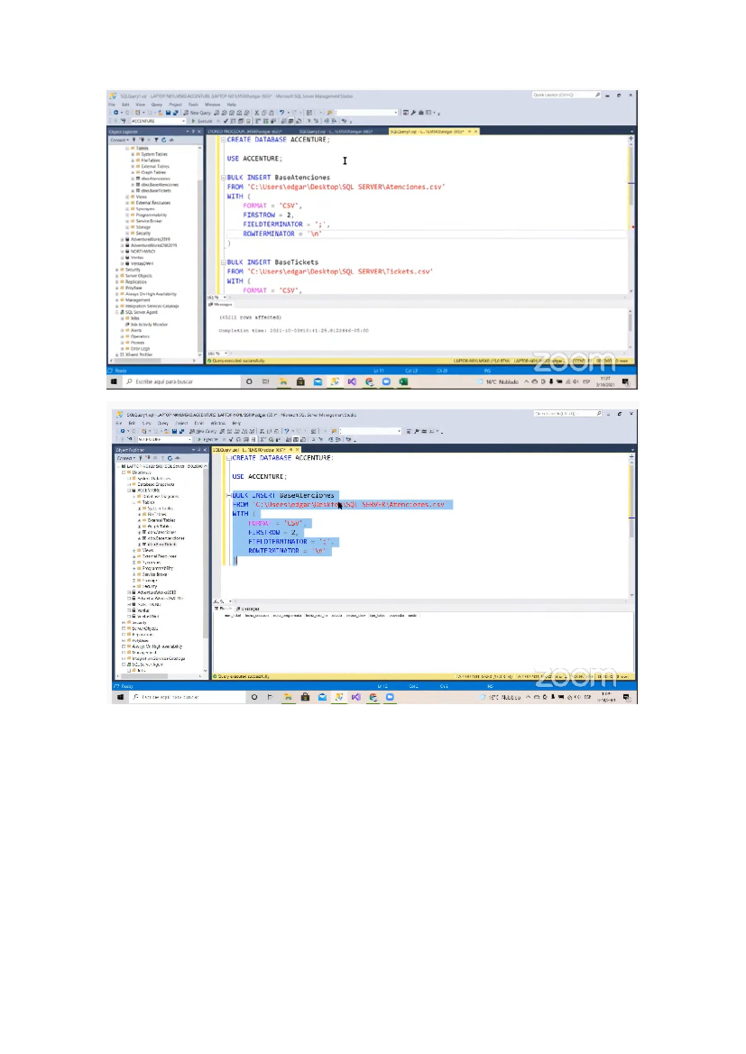Screen dimensions: 746x1054
Task: Click Start button in upper taskbar
Action: click(114, 382)
